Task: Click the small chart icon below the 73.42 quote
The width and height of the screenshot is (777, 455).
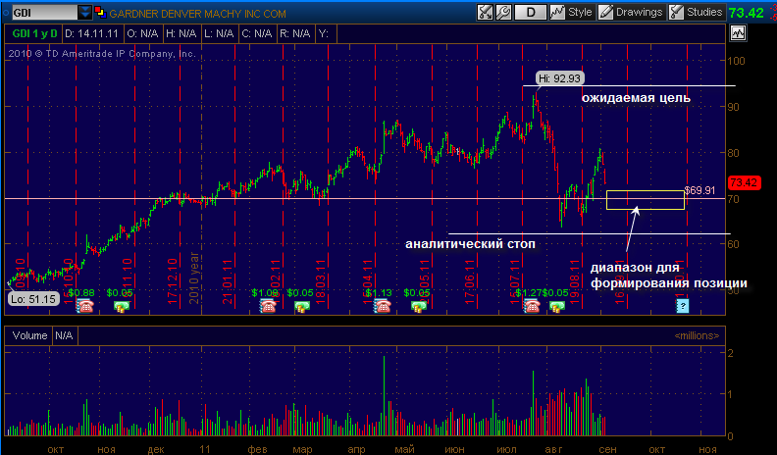Action: pyautogui.click(x=738, y=33)
